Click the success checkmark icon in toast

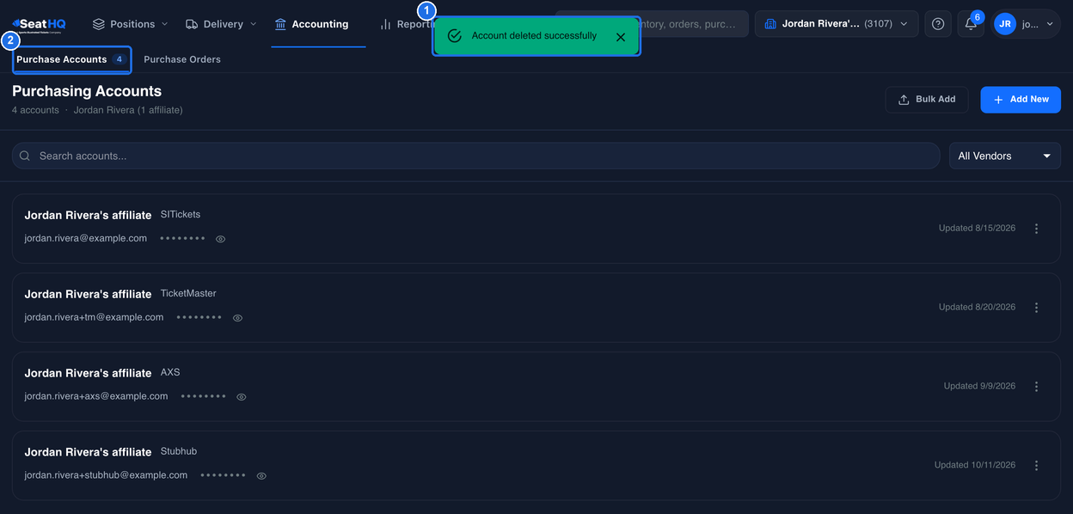pos(455,36)
